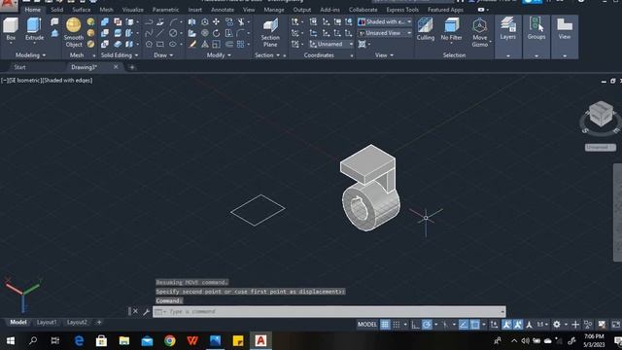
Task: Select the Polyline draw tool
Action: click(x=149, y=21)
